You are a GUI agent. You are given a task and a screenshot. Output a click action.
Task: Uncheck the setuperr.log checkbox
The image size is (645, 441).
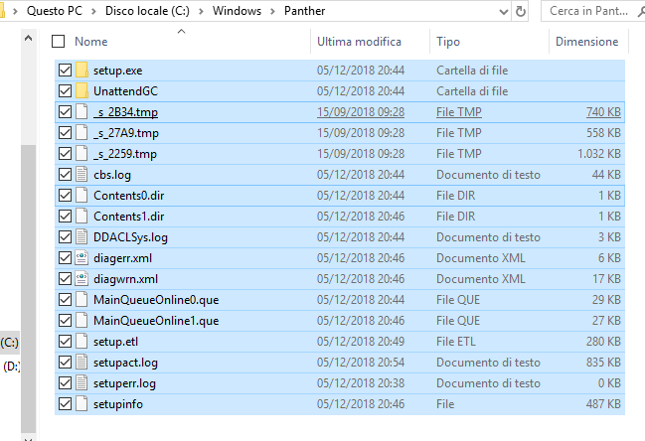(x=65, y=383)
